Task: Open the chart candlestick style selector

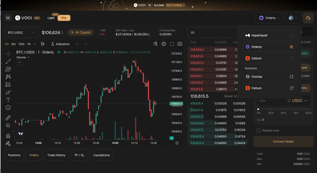Action: coord(43,44)
